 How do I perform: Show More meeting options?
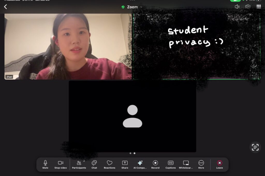point(201,165)
